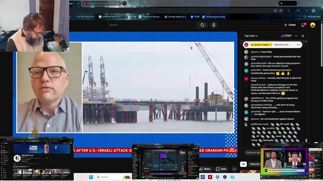Open the 'x3500 m4 how to u...' bookmark
323x181 pixels.
point(110,17)
